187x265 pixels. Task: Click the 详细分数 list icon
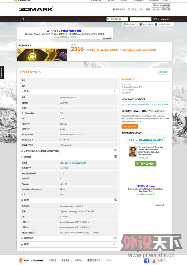pos(22,238)
